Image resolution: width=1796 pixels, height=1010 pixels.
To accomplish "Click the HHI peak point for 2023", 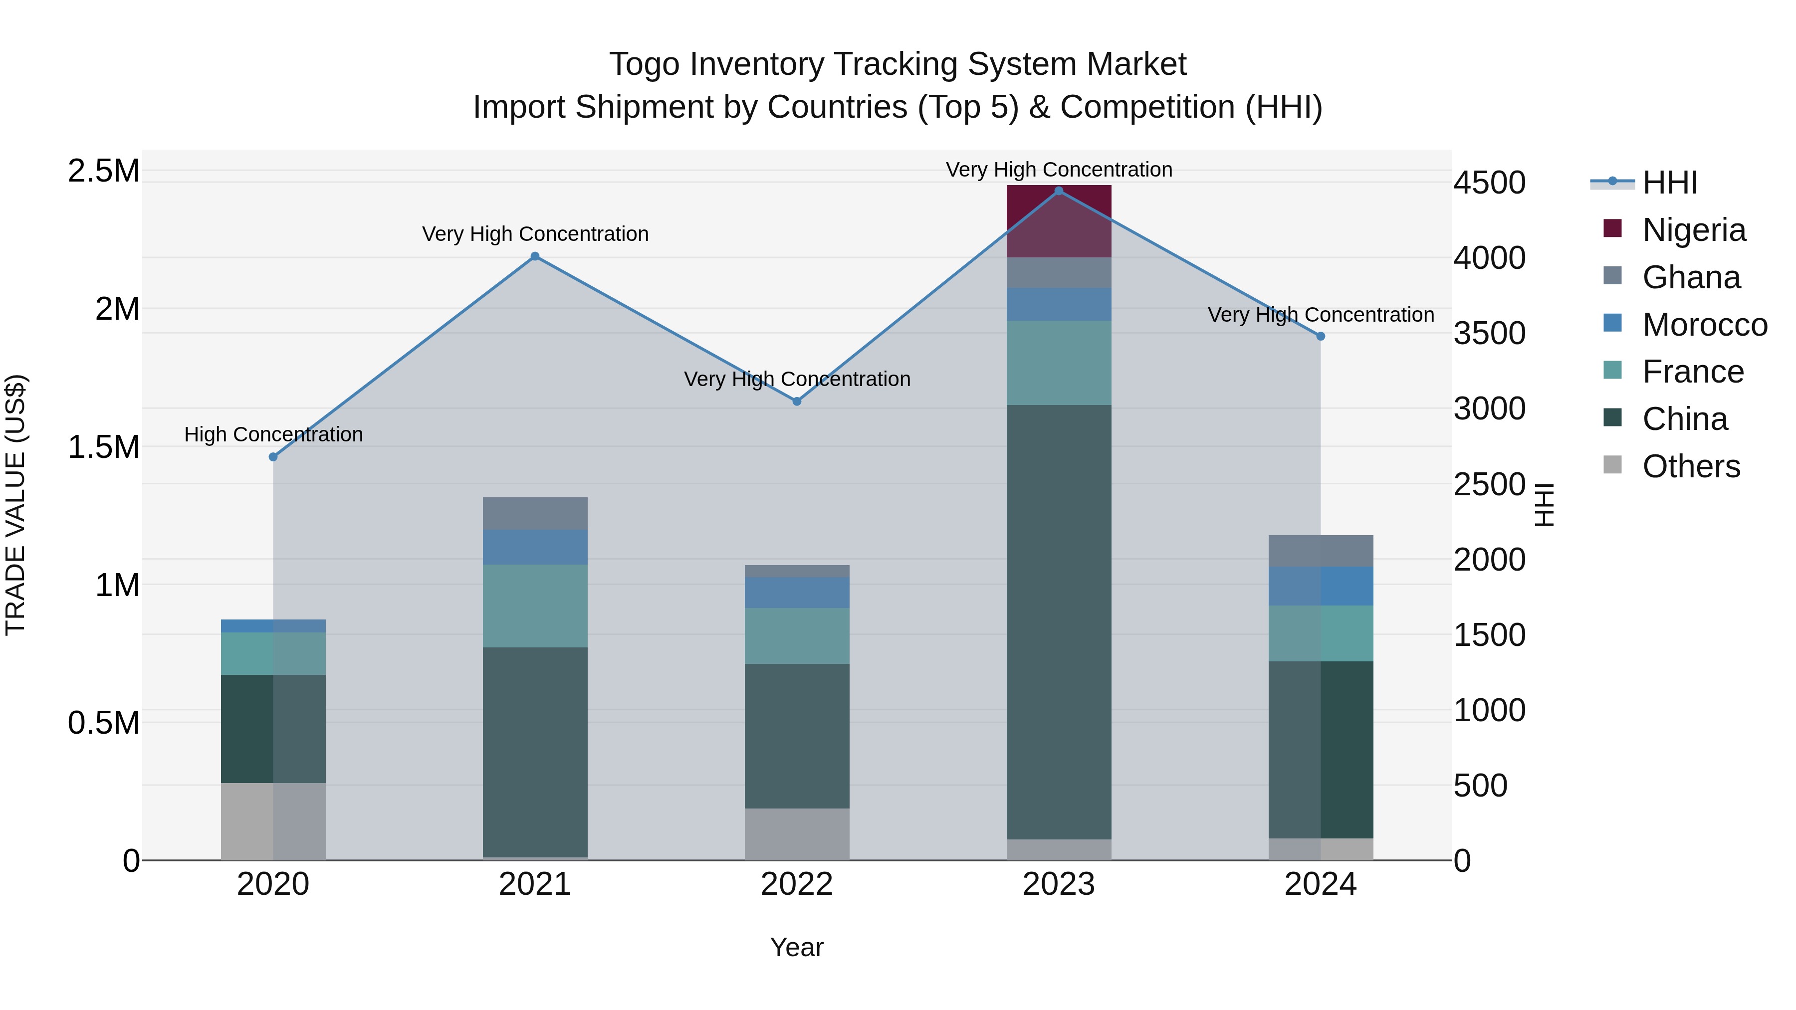I will click(1059, 191).
